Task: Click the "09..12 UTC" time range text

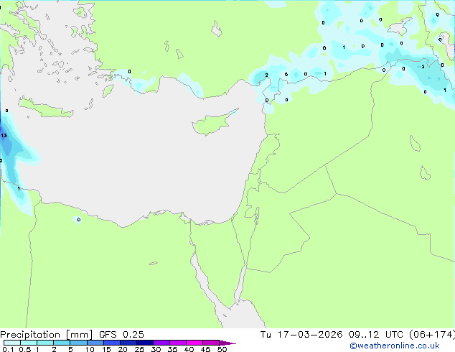Action: [x=375, y=335]
